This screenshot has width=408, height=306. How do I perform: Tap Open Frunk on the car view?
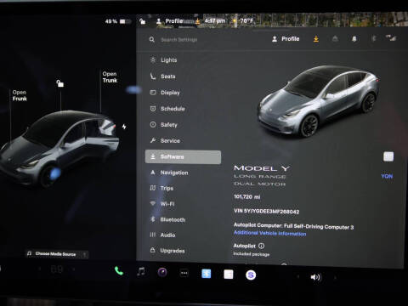[x=20, y=95]
